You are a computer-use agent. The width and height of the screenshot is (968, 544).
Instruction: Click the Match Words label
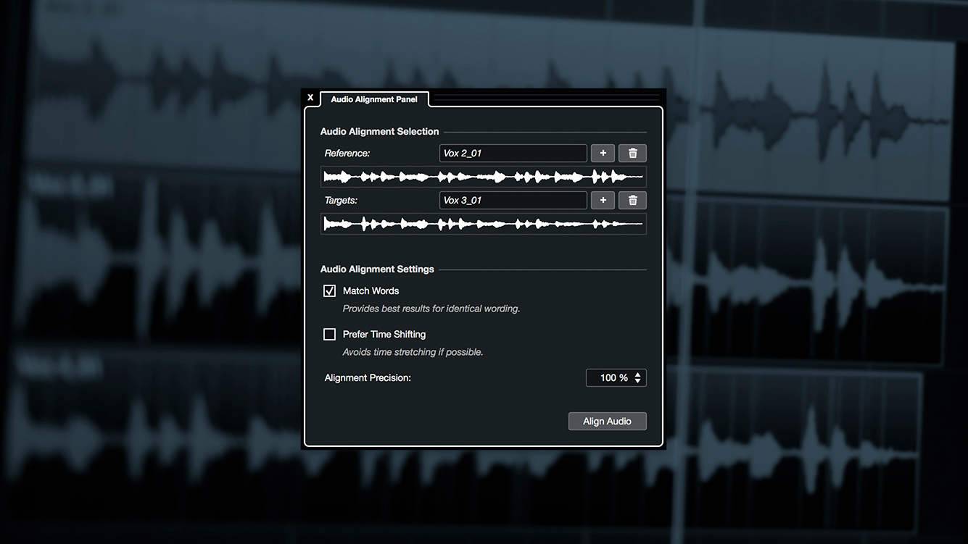(x=371, y=290)
